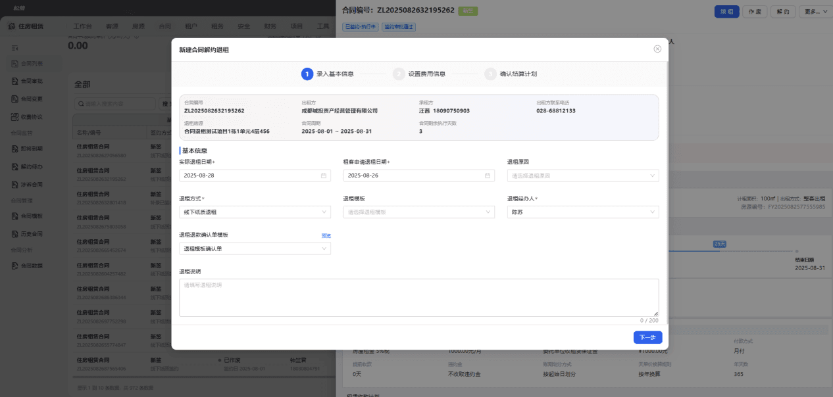Click the 签约审批通过 status tag
Viewport: 833px width, 397px height.
click(399, 27)
